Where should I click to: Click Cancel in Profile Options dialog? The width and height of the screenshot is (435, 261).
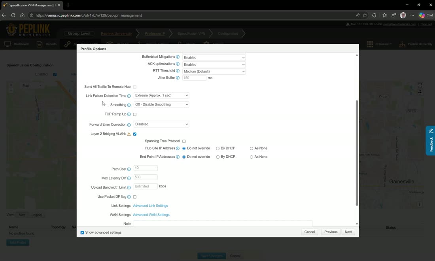(x=310, y=232)
